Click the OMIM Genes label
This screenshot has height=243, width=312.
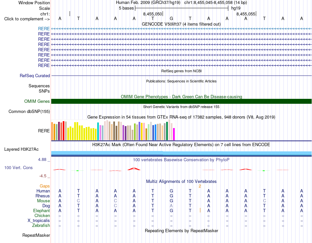click(37, 101)
